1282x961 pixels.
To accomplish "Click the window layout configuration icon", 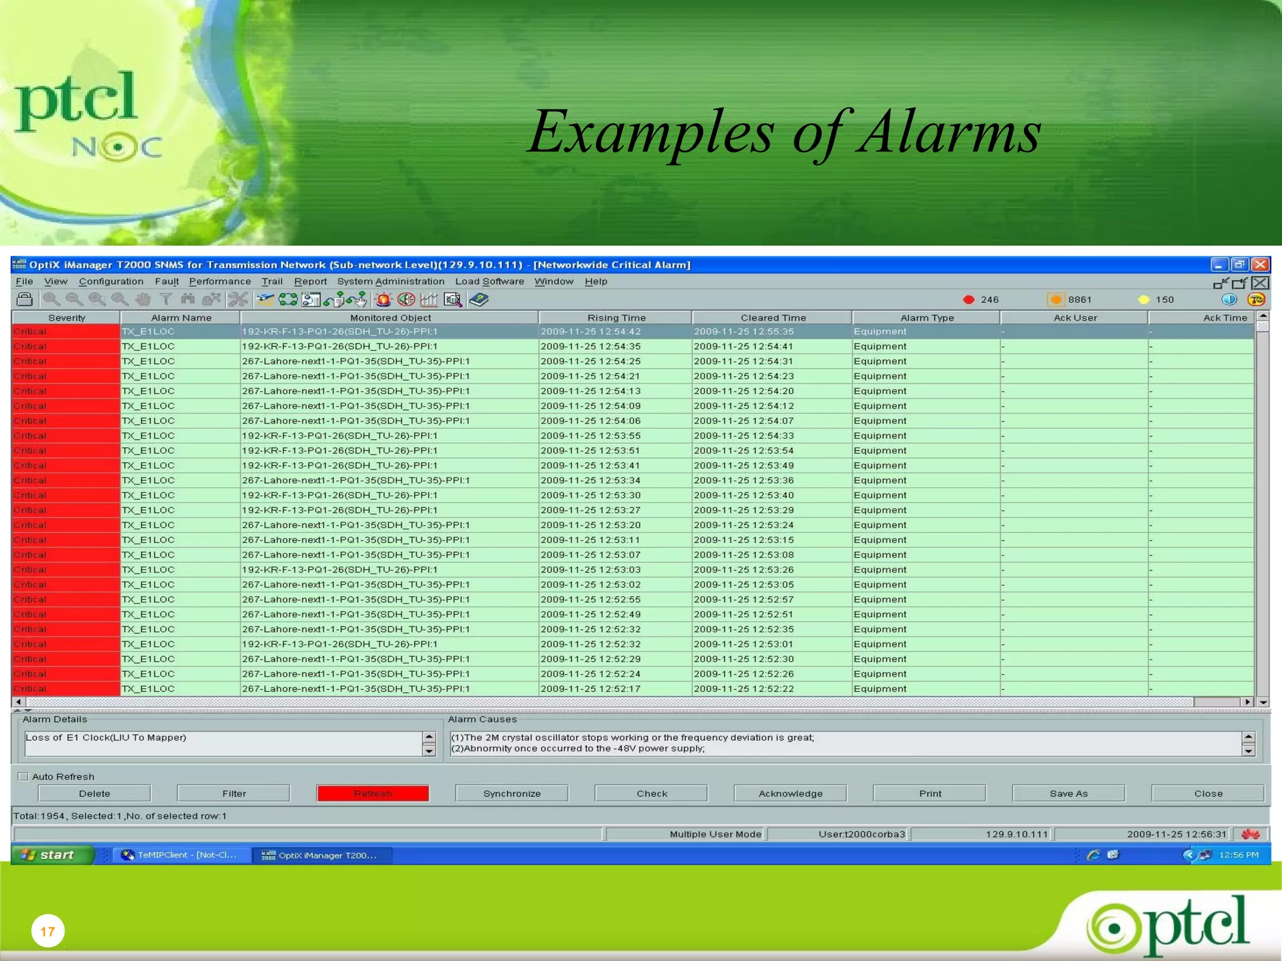I will (311, 300).
